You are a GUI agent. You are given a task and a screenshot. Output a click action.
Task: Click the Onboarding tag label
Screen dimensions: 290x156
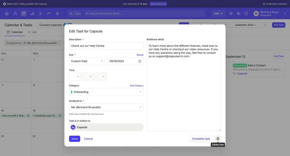pyautogui.click(x=240, y=65)
